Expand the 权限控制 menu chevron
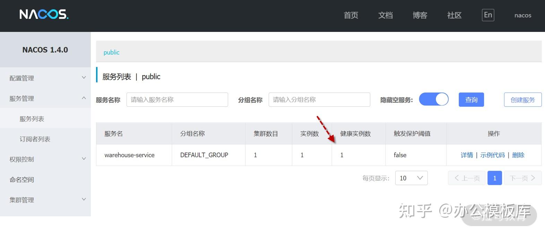This screenshot has height=233, width=545. (x=84, y=159)
